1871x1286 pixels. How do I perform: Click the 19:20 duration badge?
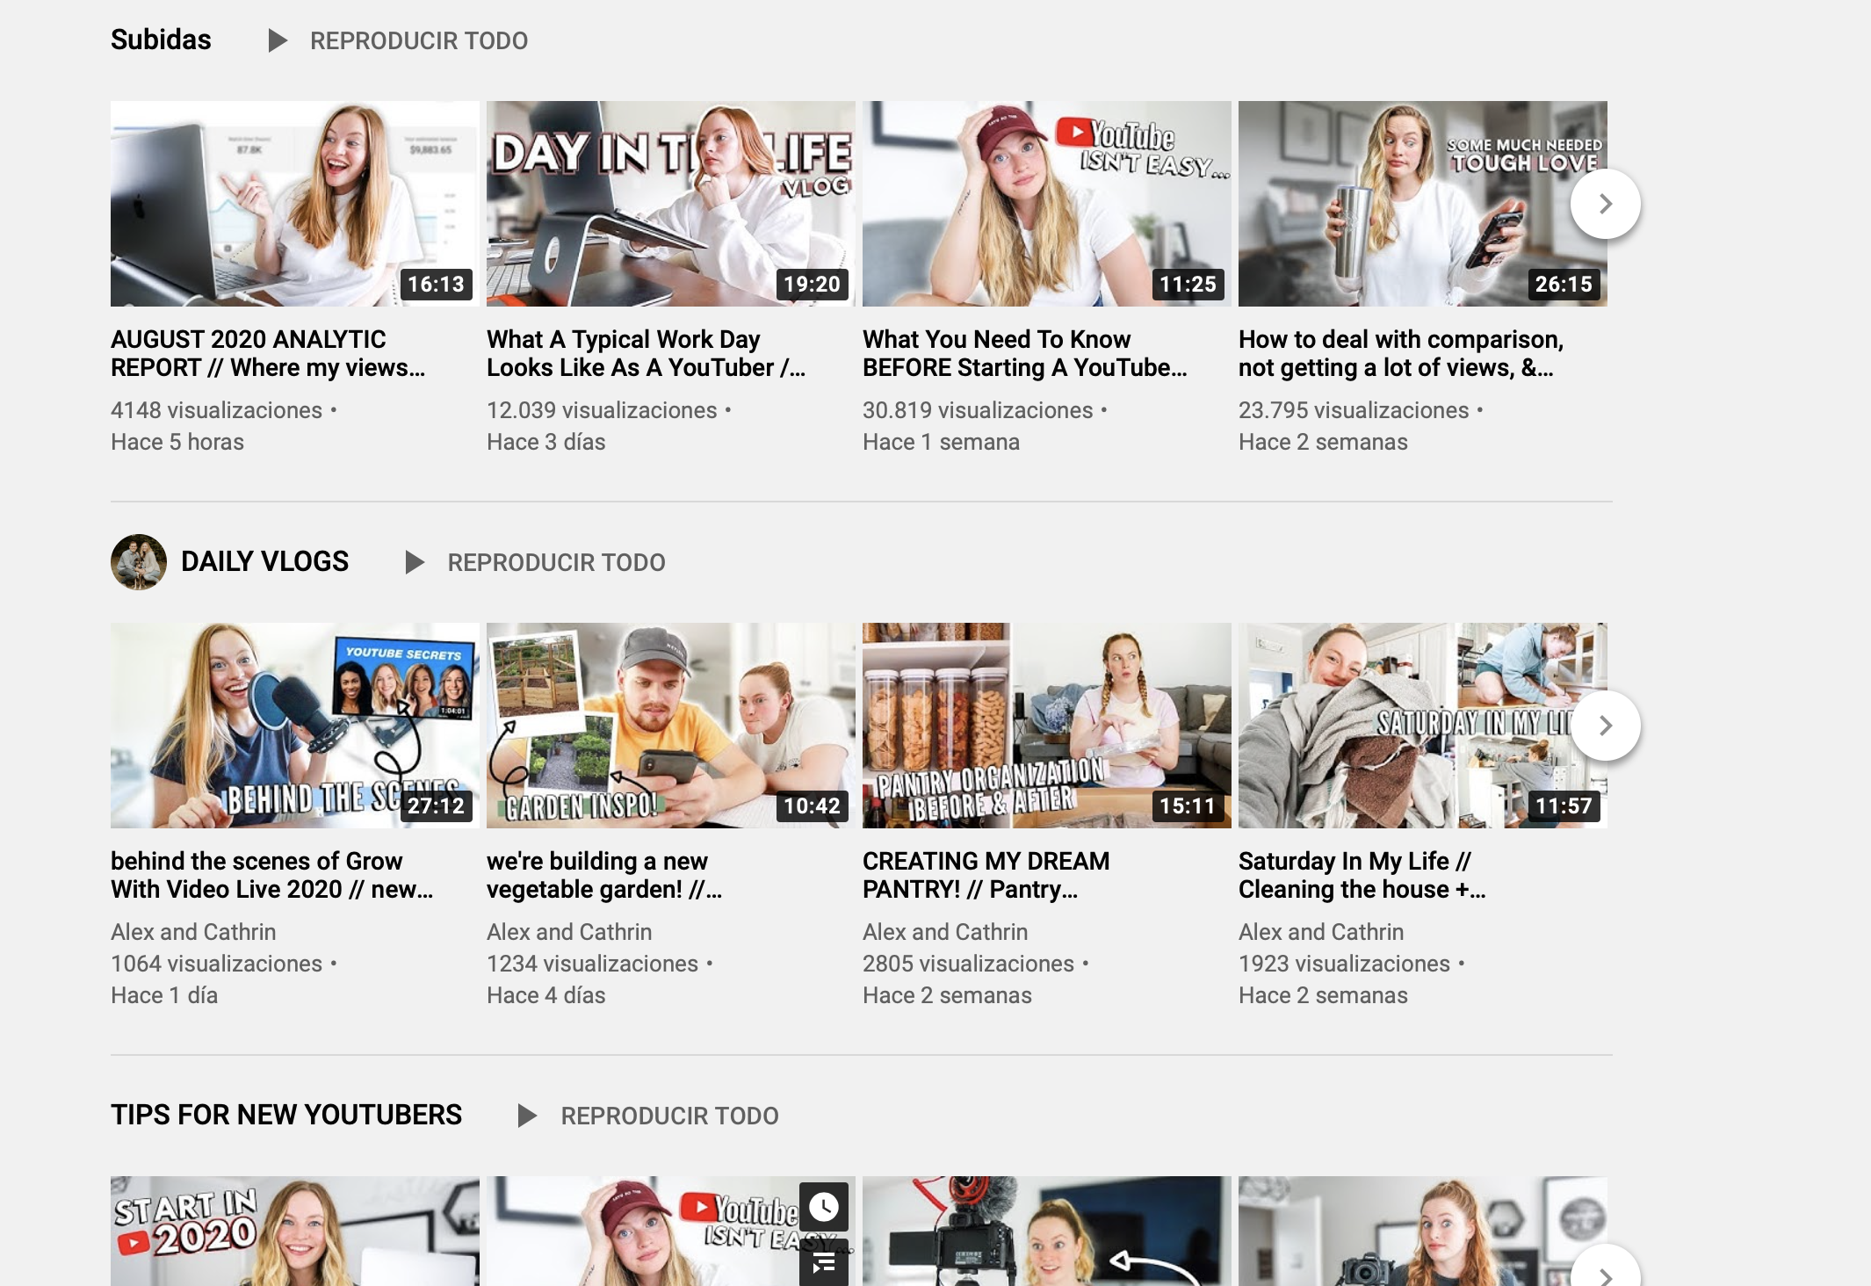click(x=812, y=284)
